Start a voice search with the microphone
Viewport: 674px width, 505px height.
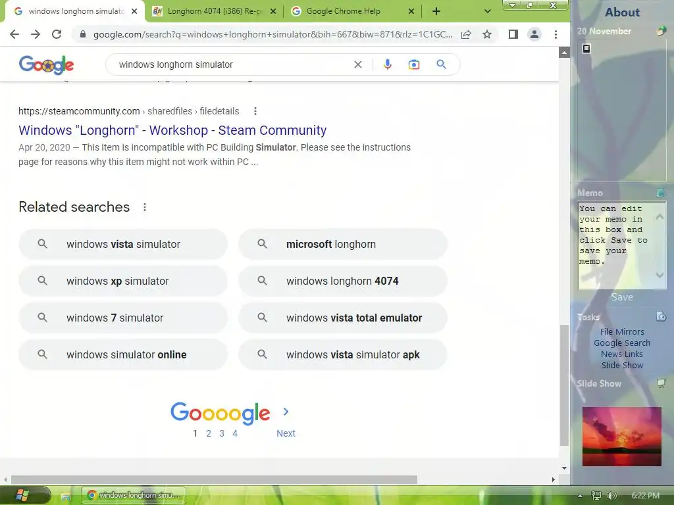(x=387, y=64)
